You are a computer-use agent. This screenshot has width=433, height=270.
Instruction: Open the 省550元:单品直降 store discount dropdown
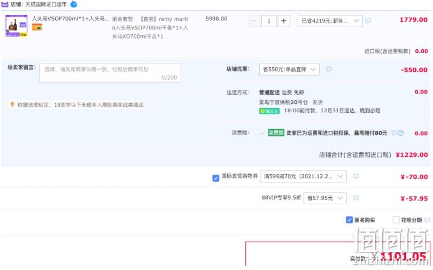click(289, 70)
